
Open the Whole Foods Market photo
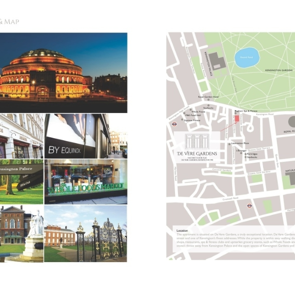pos(86,181)
